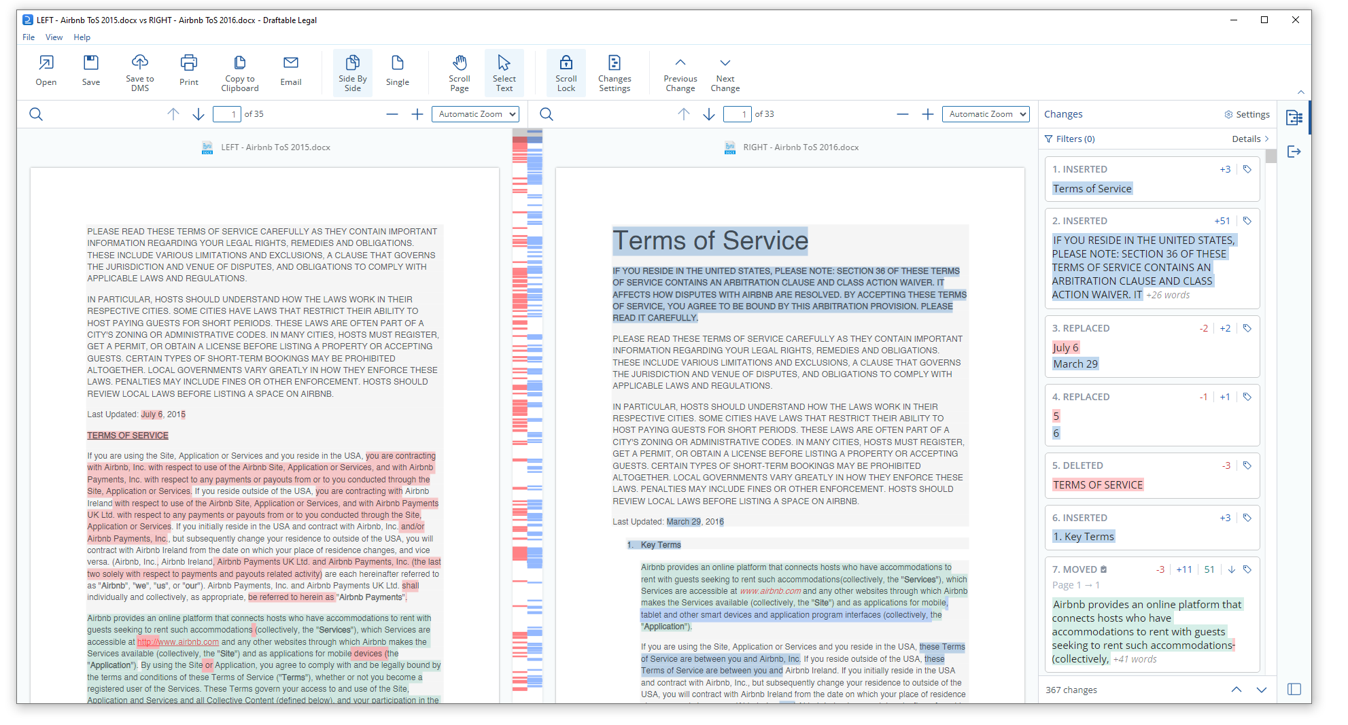The width and height of the screenshot is (1348, 725).
Task: Click Settings in the Changes panel
Action: pyautogui.click(x=1247, y=115)
